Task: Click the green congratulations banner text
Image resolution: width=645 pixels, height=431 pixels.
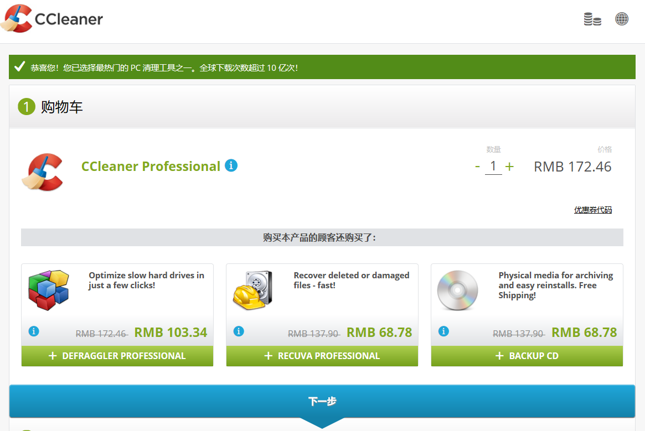Action: 164,67
